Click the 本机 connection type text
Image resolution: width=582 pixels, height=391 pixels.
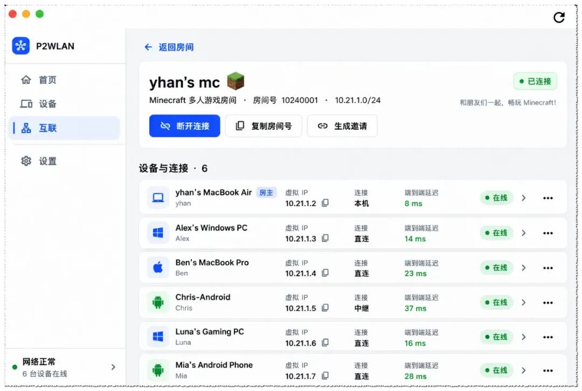point(362,204)
